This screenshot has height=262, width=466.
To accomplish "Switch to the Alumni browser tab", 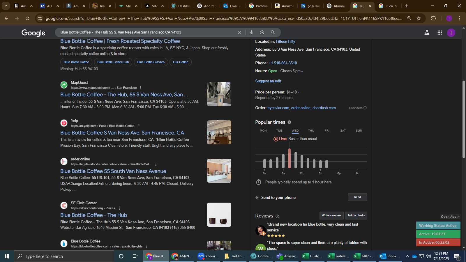I will (336, 6).
